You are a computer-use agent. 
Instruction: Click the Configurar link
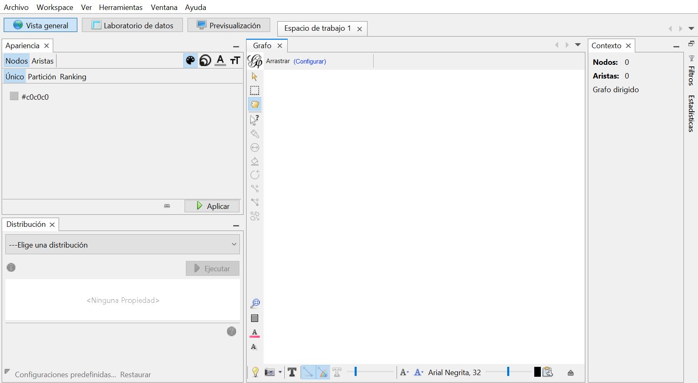(x=310, y=61)
